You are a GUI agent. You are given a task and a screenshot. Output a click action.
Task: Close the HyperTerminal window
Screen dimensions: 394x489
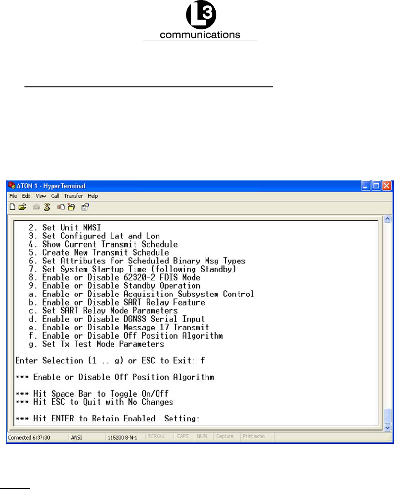tap(387, 186)
